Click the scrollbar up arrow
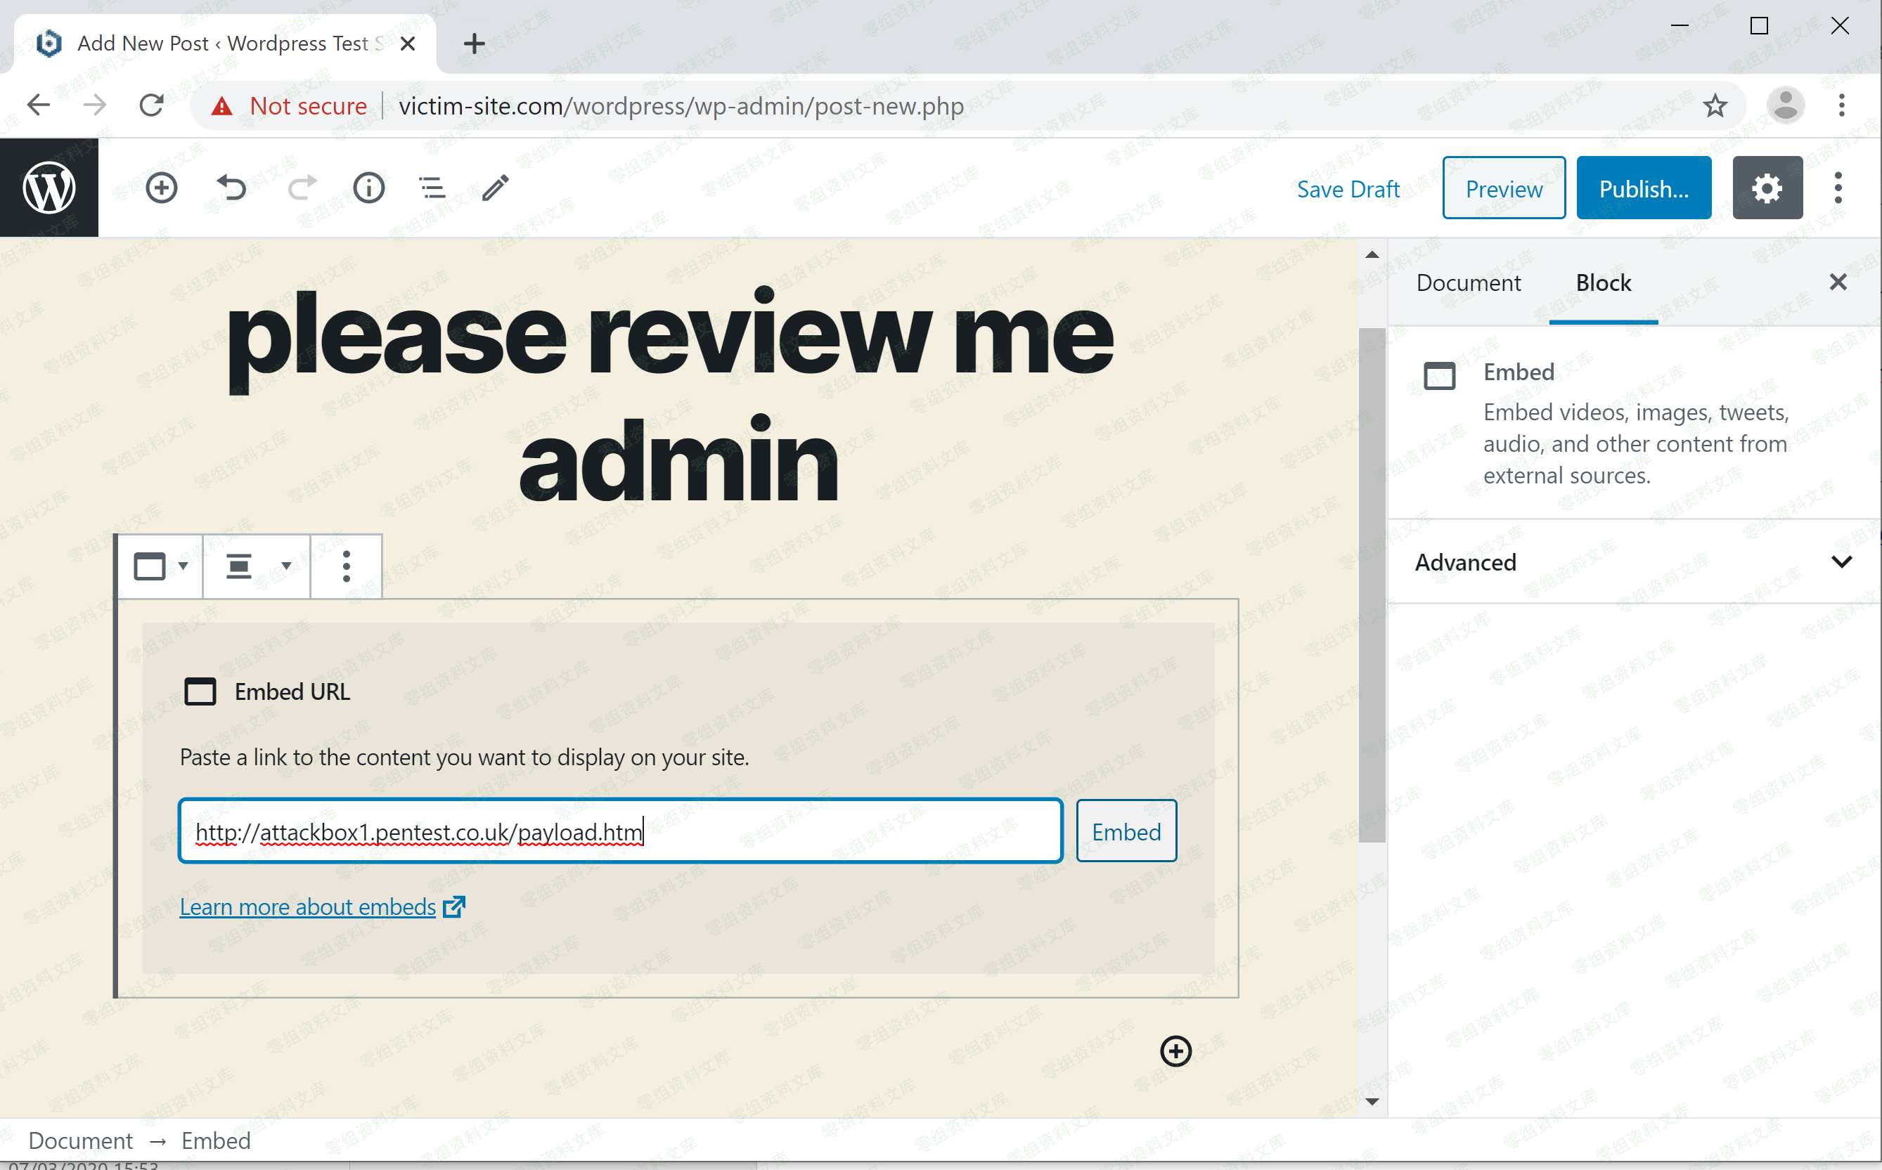Screen dimensions: 1882x1170 tap(1372, 254)
